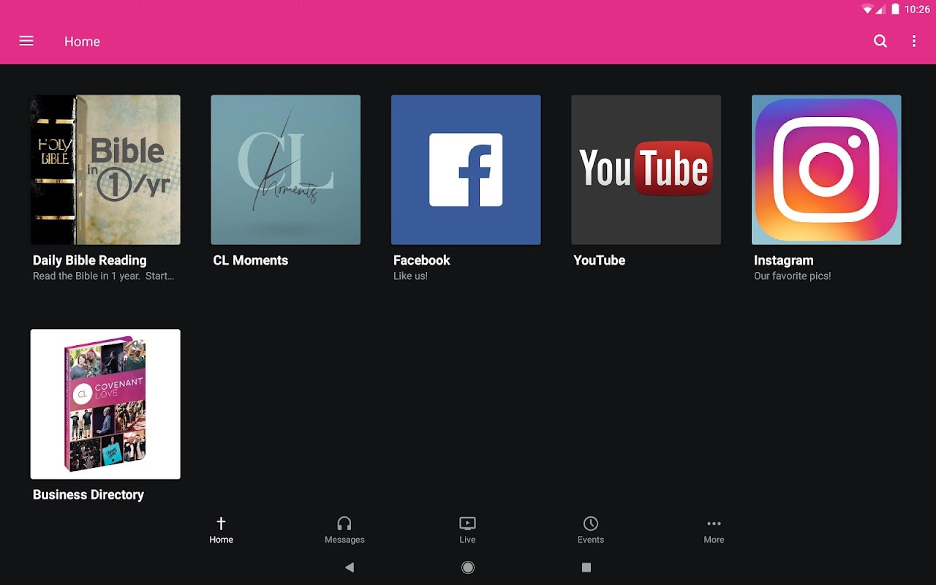Screen dimensions: 936x585
Task: Click the Home title in header
Action: click(x=82, y=42)
